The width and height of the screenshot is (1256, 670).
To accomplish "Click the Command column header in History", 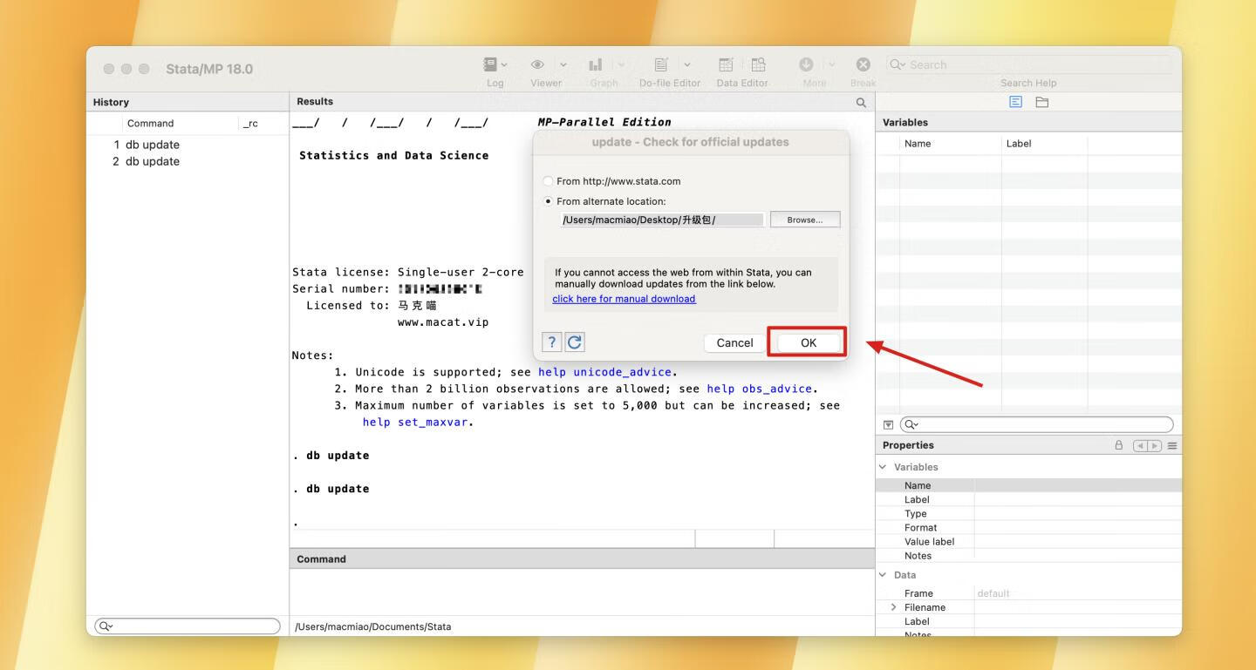I will pyautogui.click(x=150, y=124).
